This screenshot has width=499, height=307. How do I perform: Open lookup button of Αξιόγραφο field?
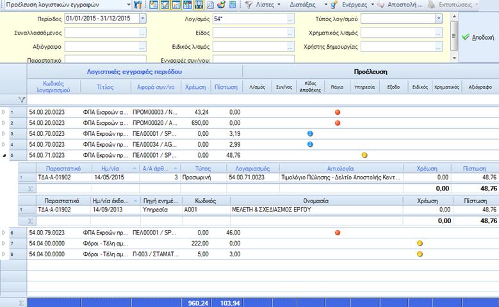click(142, 47)
